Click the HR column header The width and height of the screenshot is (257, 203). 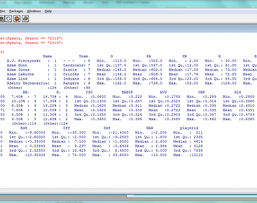185,56
